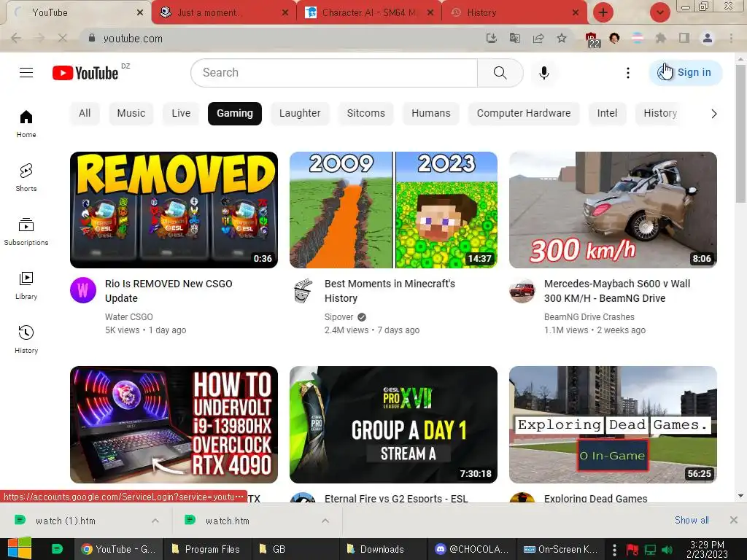Visit Water CSGO channel name
The image size is (747, 560).
click(128, 316)
